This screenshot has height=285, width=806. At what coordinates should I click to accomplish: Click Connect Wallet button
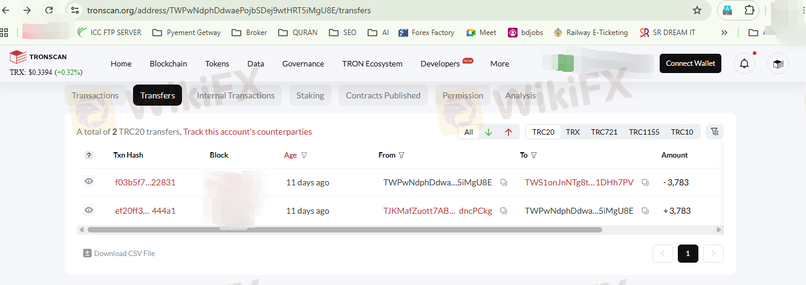point(691,63)
